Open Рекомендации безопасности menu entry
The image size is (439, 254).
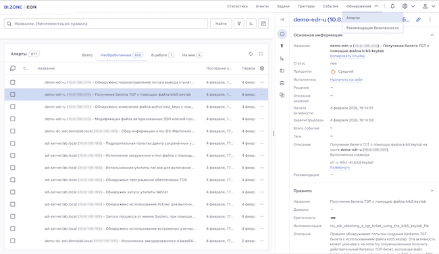[x=372, y=28]
